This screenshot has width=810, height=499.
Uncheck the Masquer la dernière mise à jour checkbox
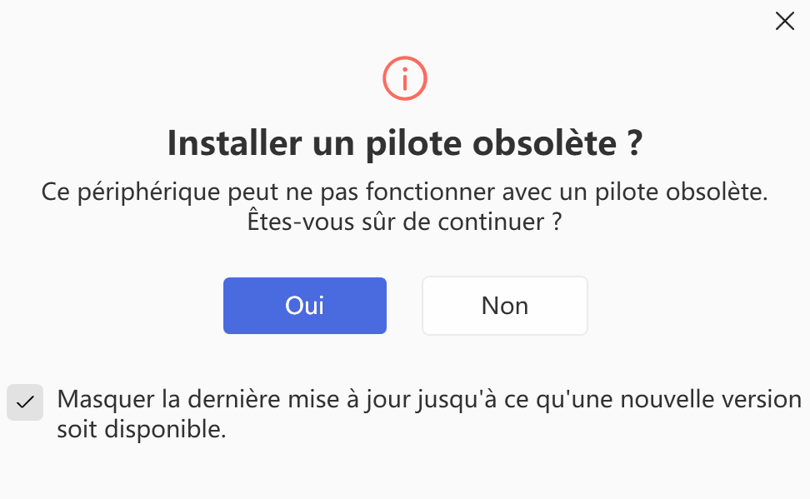pyautogui.click(x=25, y=402)
